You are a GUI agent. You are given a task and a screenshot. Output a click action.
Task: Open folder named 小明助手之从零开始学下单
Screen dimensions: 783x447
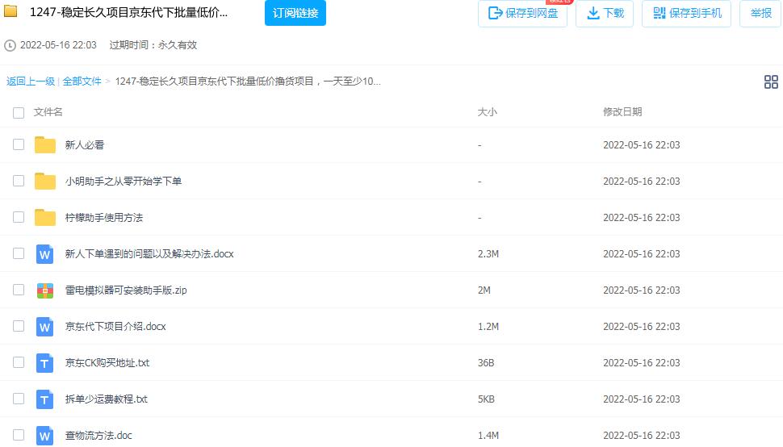pyautogui.click(x=124, y=182)
